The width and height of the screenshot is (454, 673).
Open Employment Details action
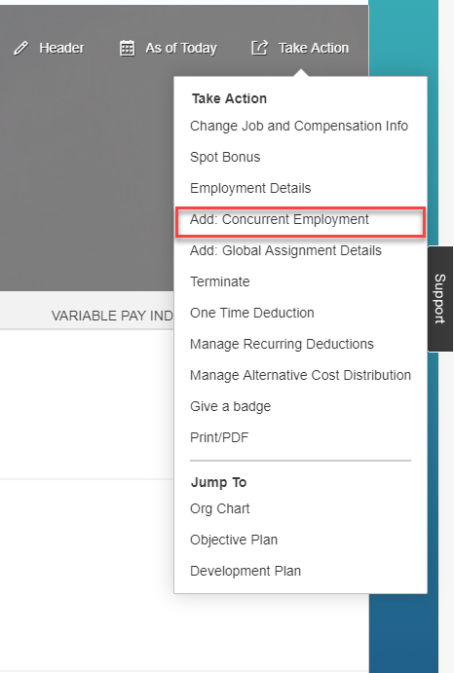[x=250, y=188]
